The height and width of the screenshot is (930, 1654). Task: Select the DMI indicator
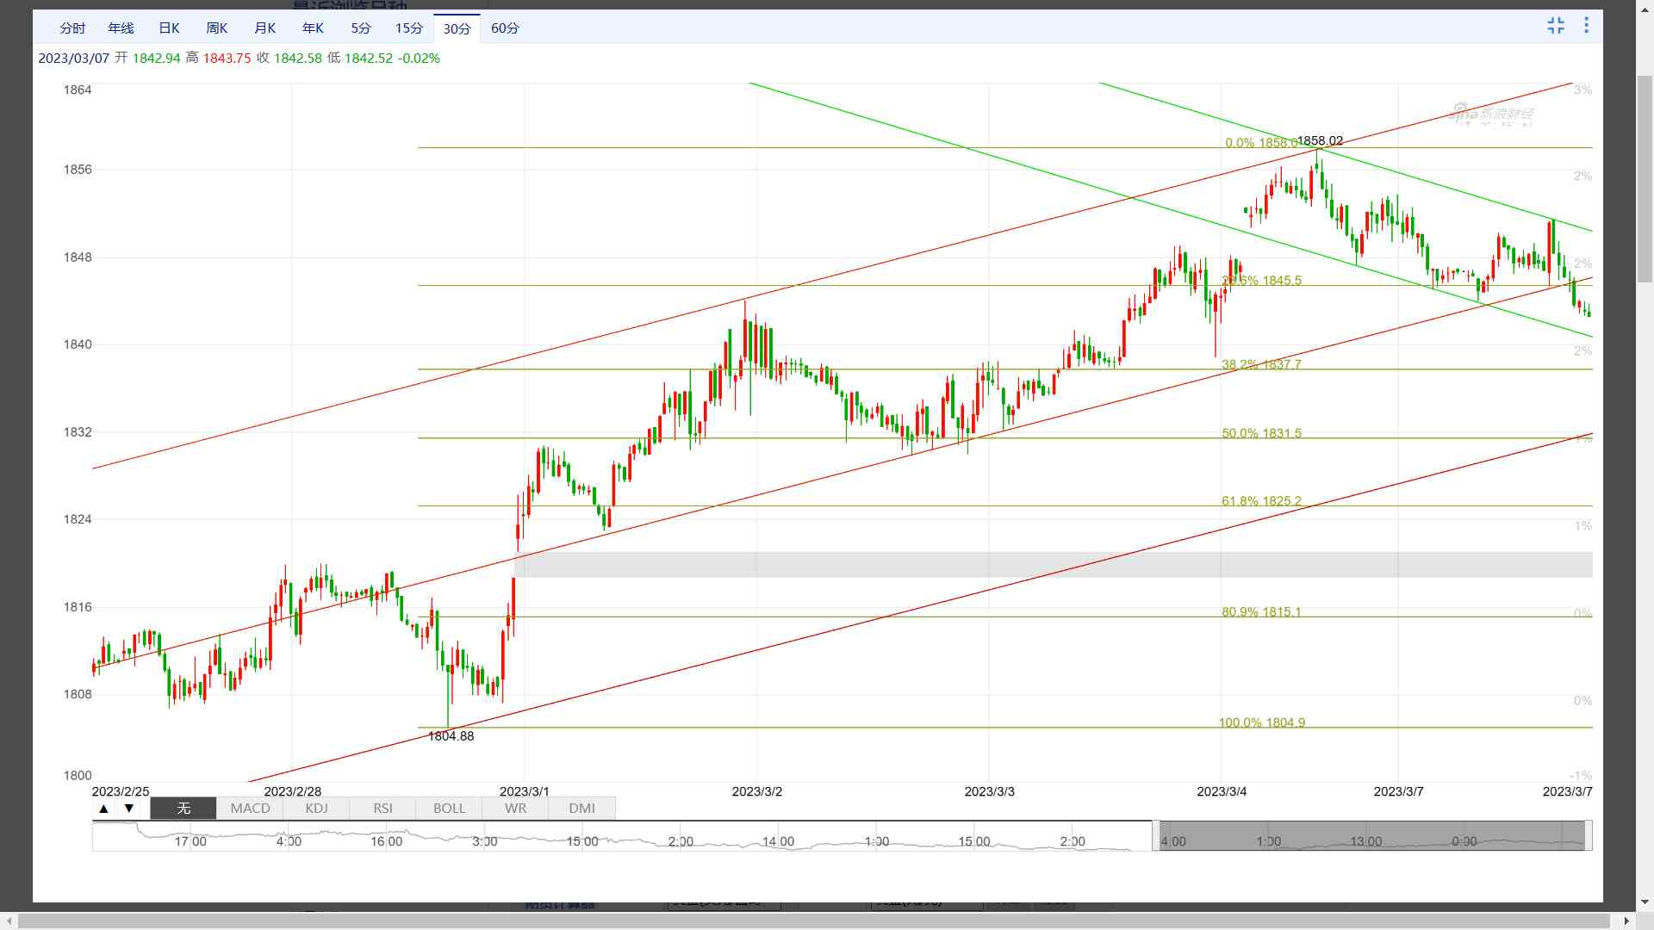(581, 809)
